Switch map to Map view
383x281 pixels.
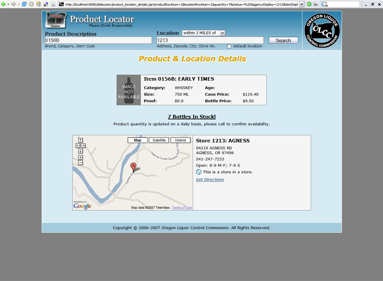137,140
